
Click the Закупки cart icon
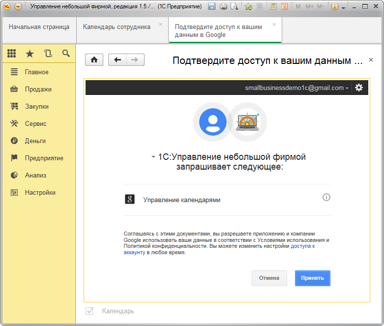pos(14,106)
